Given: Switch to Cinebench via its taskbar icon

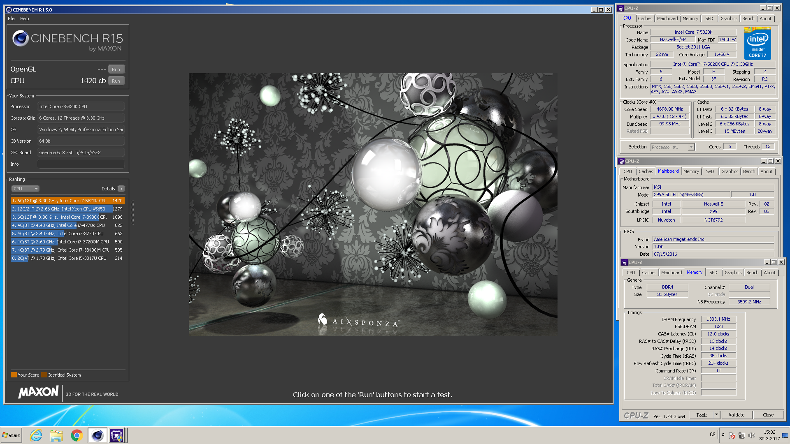Looking at the screenshot, I should tap(97, 435).
